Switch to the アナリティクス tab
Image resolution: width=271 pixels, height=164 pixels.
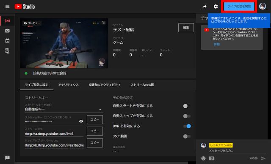tap(69, 85)
